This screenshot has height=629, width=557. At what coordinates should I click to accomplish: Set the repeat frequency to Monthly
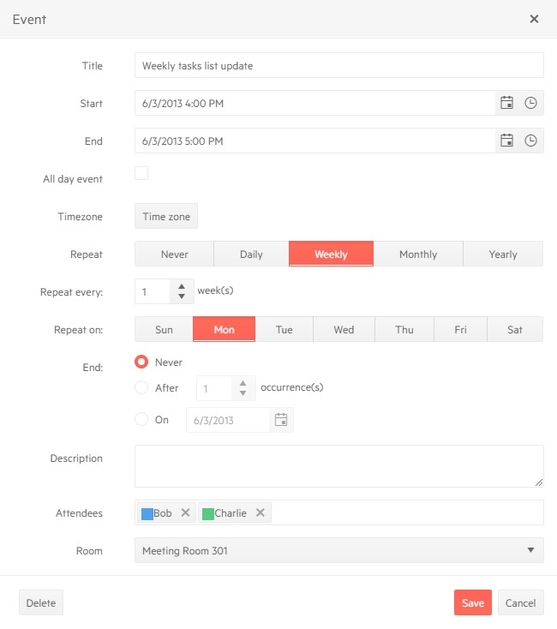(418, 255)
